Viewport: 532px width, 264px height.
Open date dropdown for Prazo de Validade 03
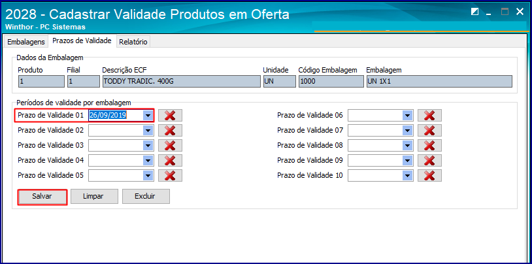pos(148,145)
